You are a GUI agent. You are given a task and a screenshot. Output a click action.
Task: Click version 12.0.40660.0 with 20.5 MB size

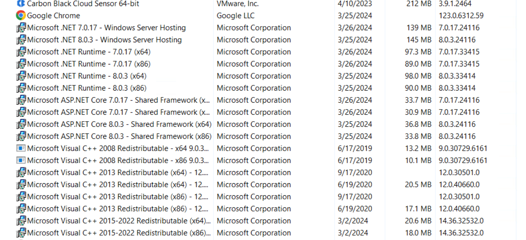459,185
